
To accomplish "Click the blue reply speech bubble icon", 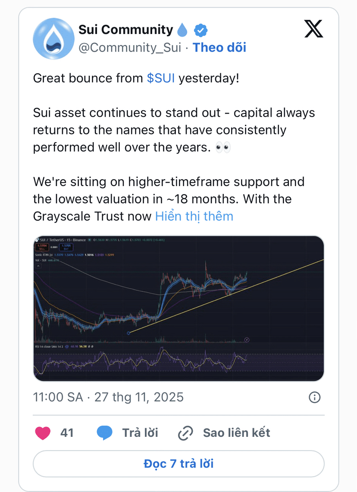I will (105, 433).
